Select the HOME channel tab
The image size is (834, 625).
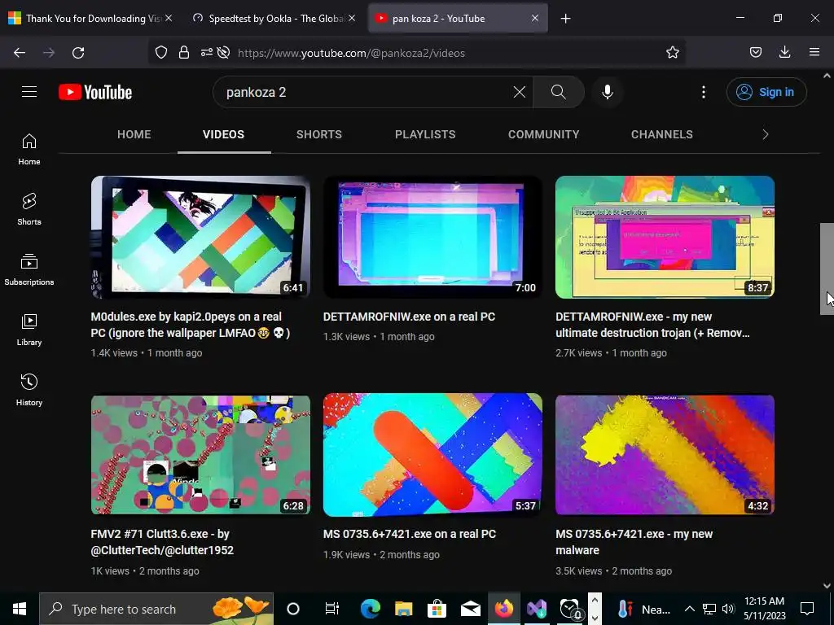tap(134, 134)
